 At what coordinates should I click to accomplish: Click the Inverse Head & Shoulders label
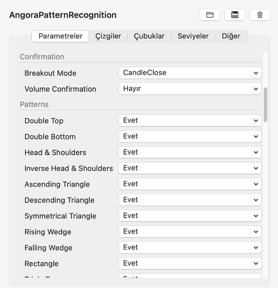[x=69, y=169]
